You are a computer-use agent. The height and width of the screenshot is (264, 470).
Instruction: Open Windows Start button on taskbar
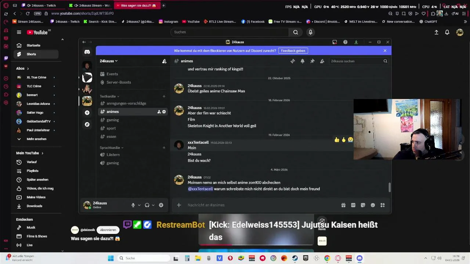point(111,258)
